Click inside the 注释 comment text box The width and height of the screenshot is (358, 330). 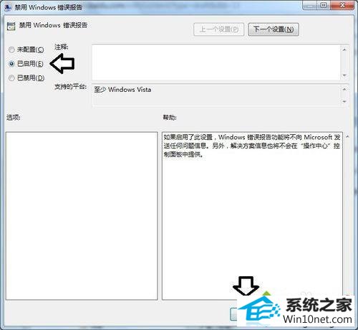(x=216, y=62)
